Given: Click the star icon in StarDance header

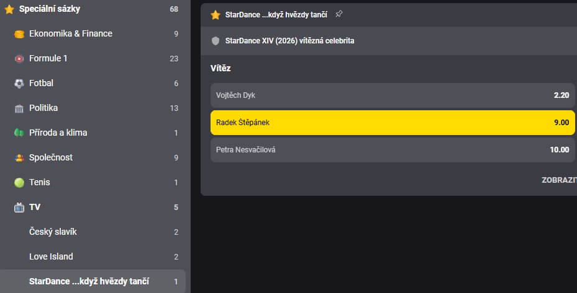Looking at the screenshot, I should (x=216, y=14).
